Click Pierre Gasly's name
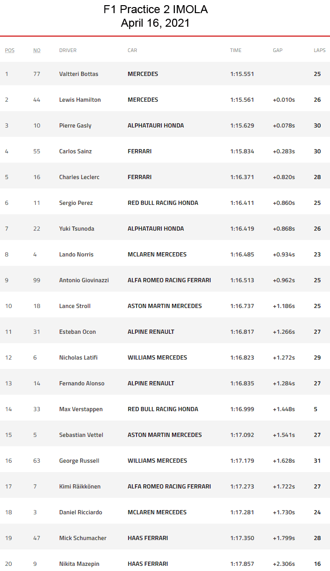The width and height of the screenshot is (330, 571). click(x=75, y=126)
